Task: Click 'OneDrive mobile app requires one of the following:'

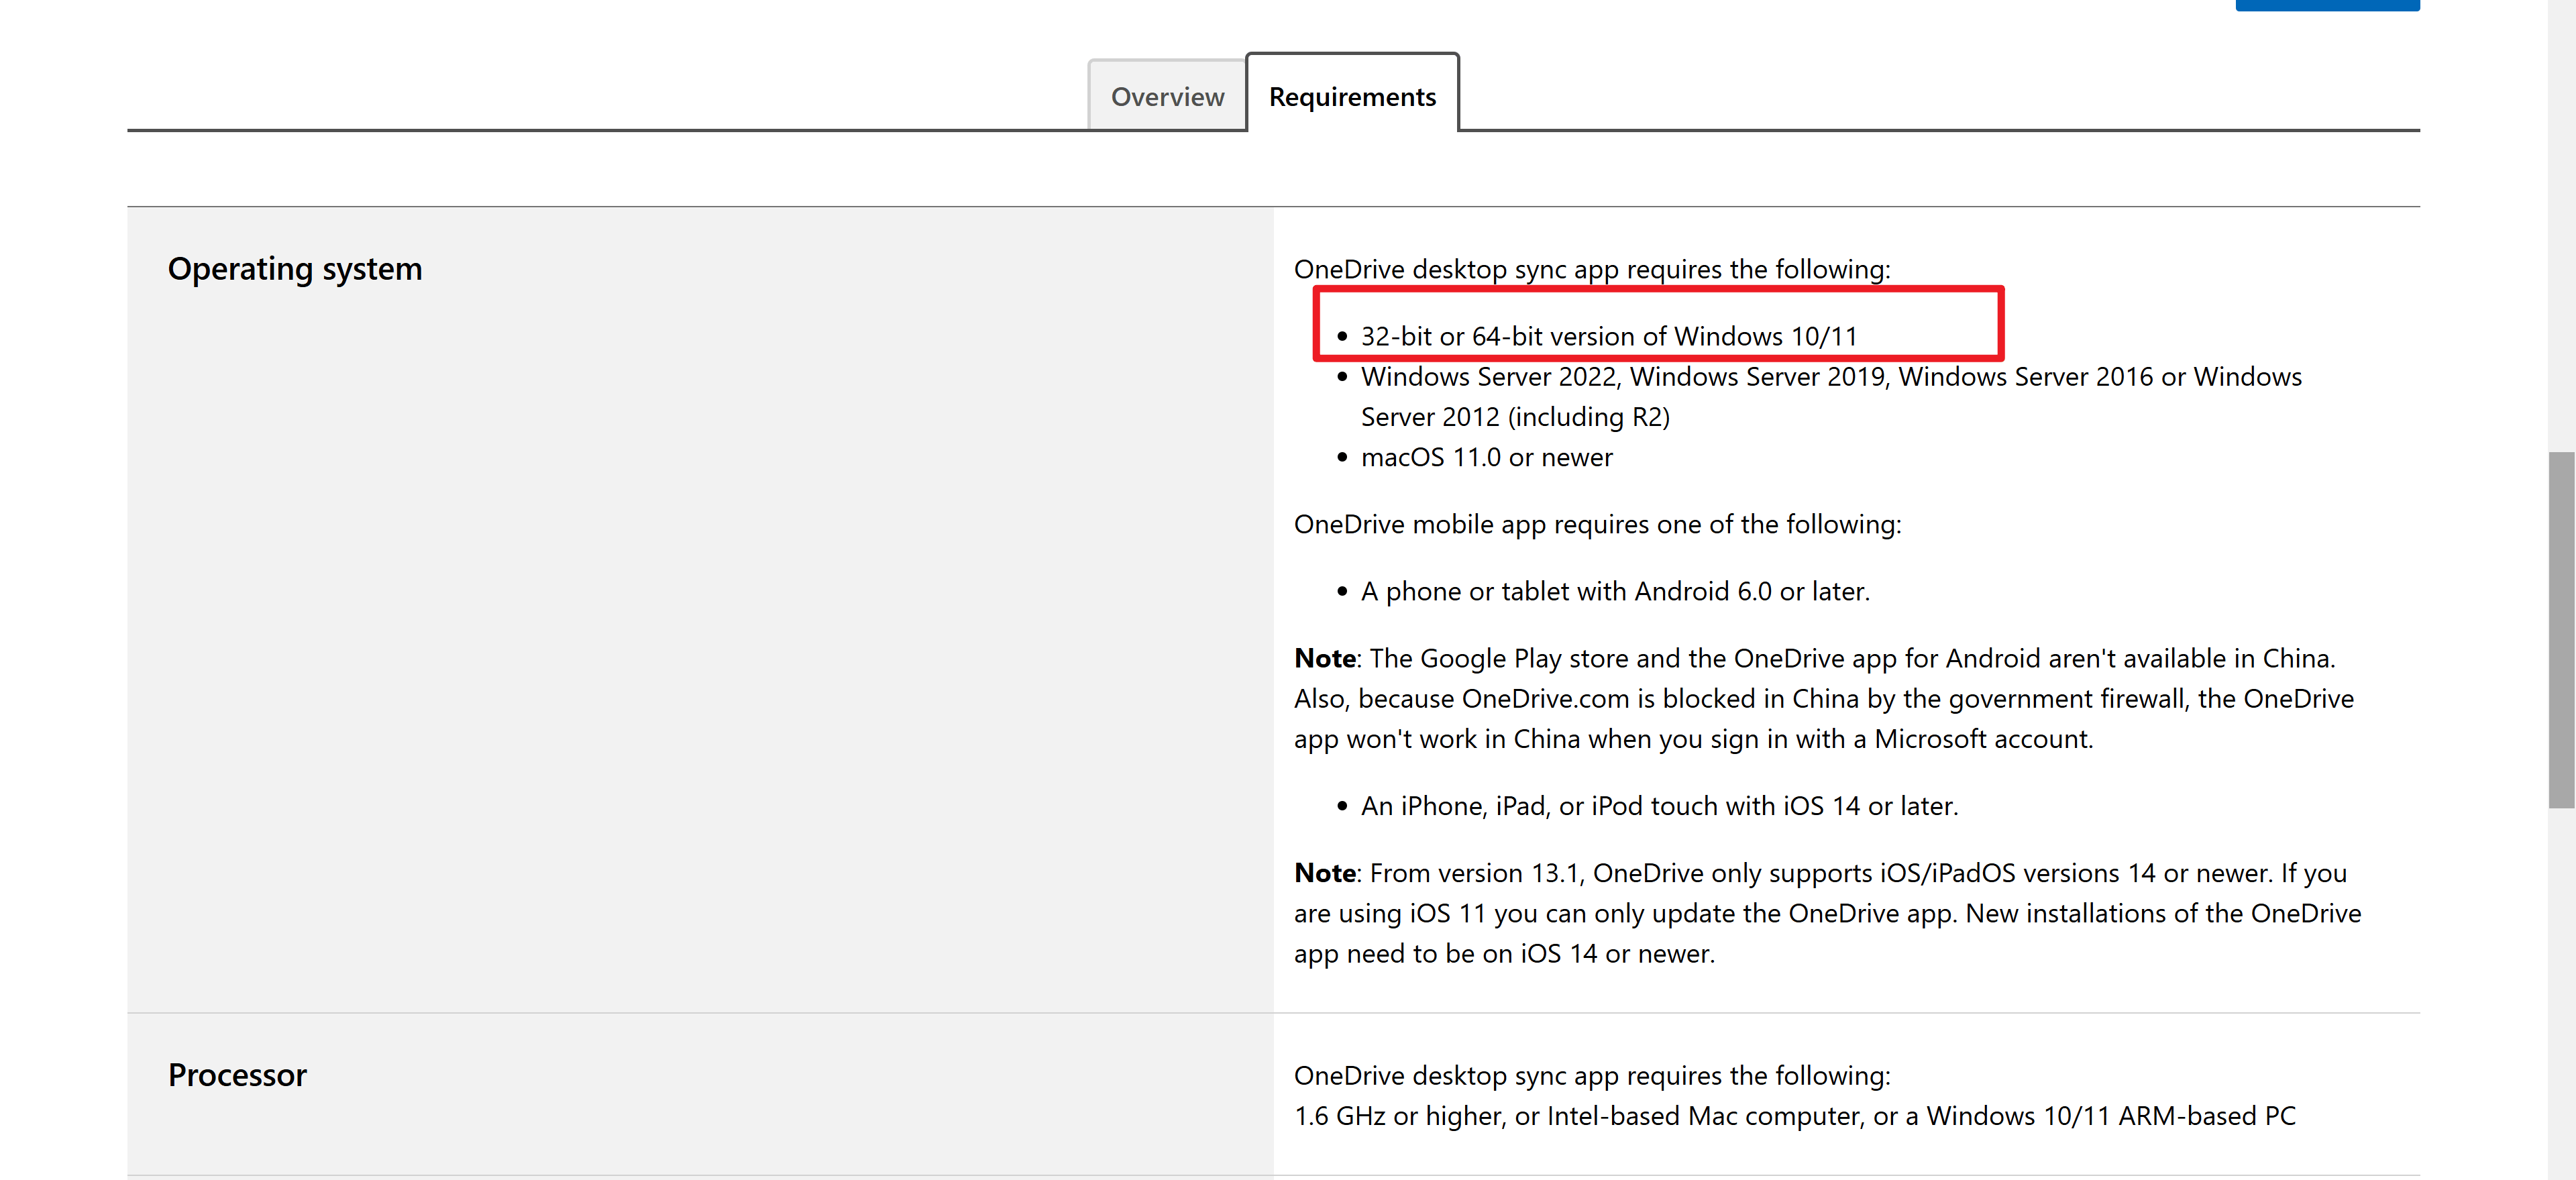Action: (1597, 524)
